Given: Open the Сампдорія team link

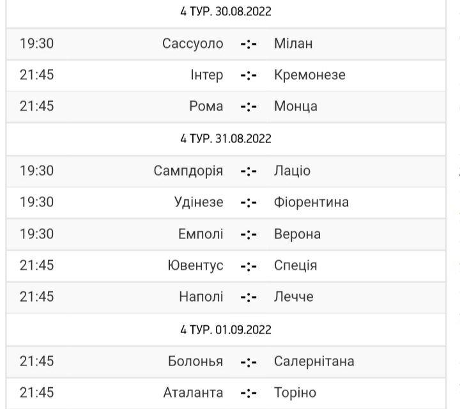Looking at the screenshot, I should [188, 171].
